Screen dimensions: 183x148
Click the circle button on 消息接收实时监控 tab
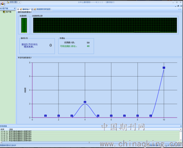32,9
